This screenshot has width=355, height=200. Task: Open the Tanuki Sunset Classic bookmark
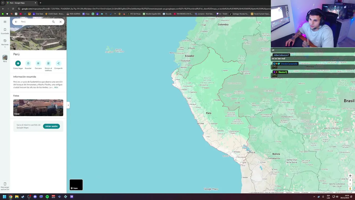260,14
